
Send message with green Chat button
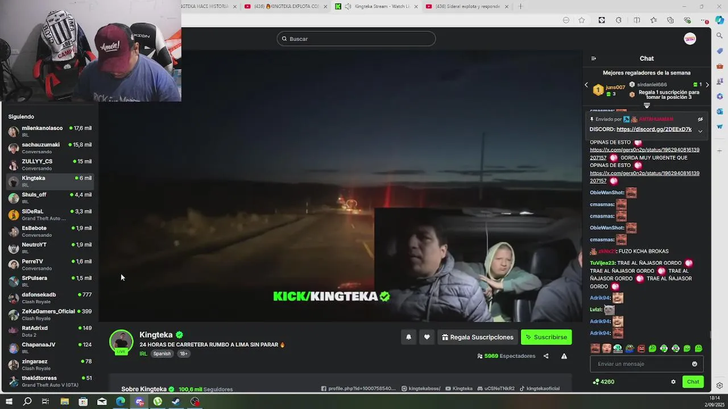pyautogui.click(x=693, y=382)
